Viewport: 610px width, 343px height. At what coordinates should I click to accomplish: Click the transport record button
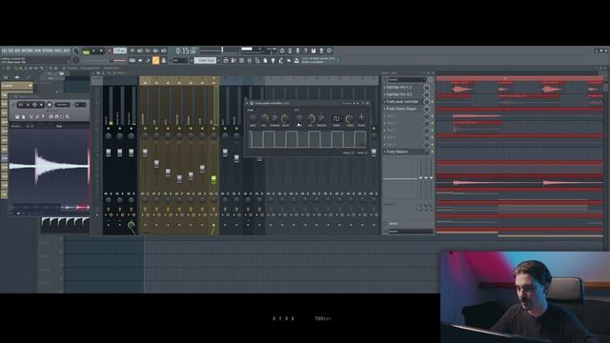pos(110,50)
